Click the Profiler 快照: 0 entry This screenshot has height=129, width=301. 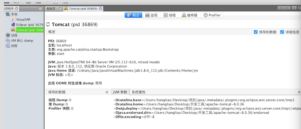point(61,108)
